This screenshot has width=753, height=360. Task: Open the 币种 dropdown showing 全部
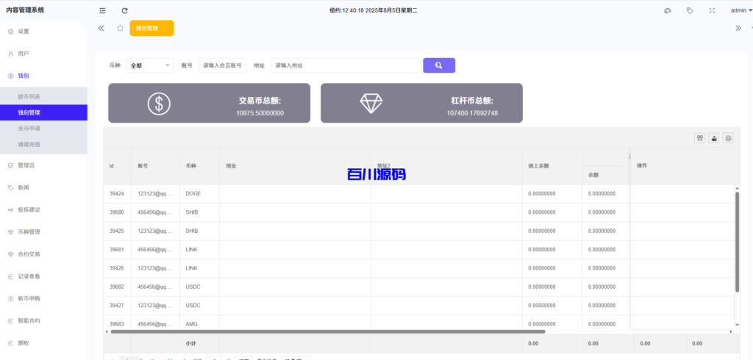150,65
